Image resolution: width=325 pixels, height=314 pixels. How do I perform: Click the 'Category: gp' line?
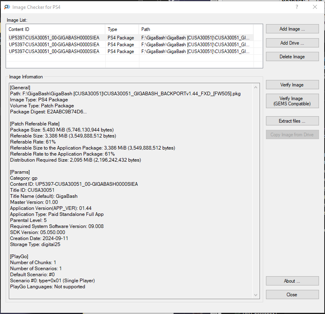pyautogui.click(x=24, y=178)
